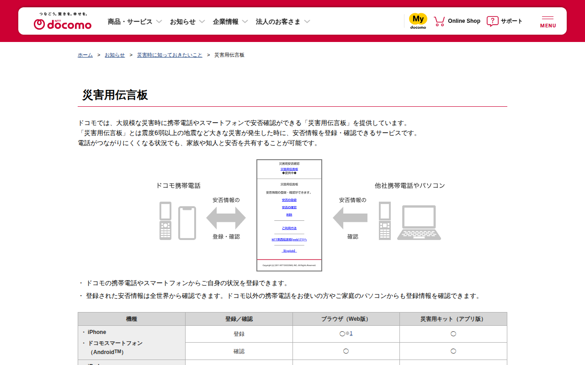Click the bullet starting 登録された安否情報は全世界から
This screenshot has width=585, height=365.
coord(284,296)
